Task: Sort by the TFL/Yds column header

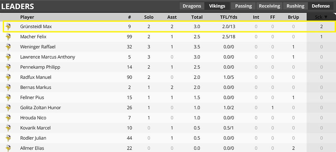Action: tap(228, 17)
